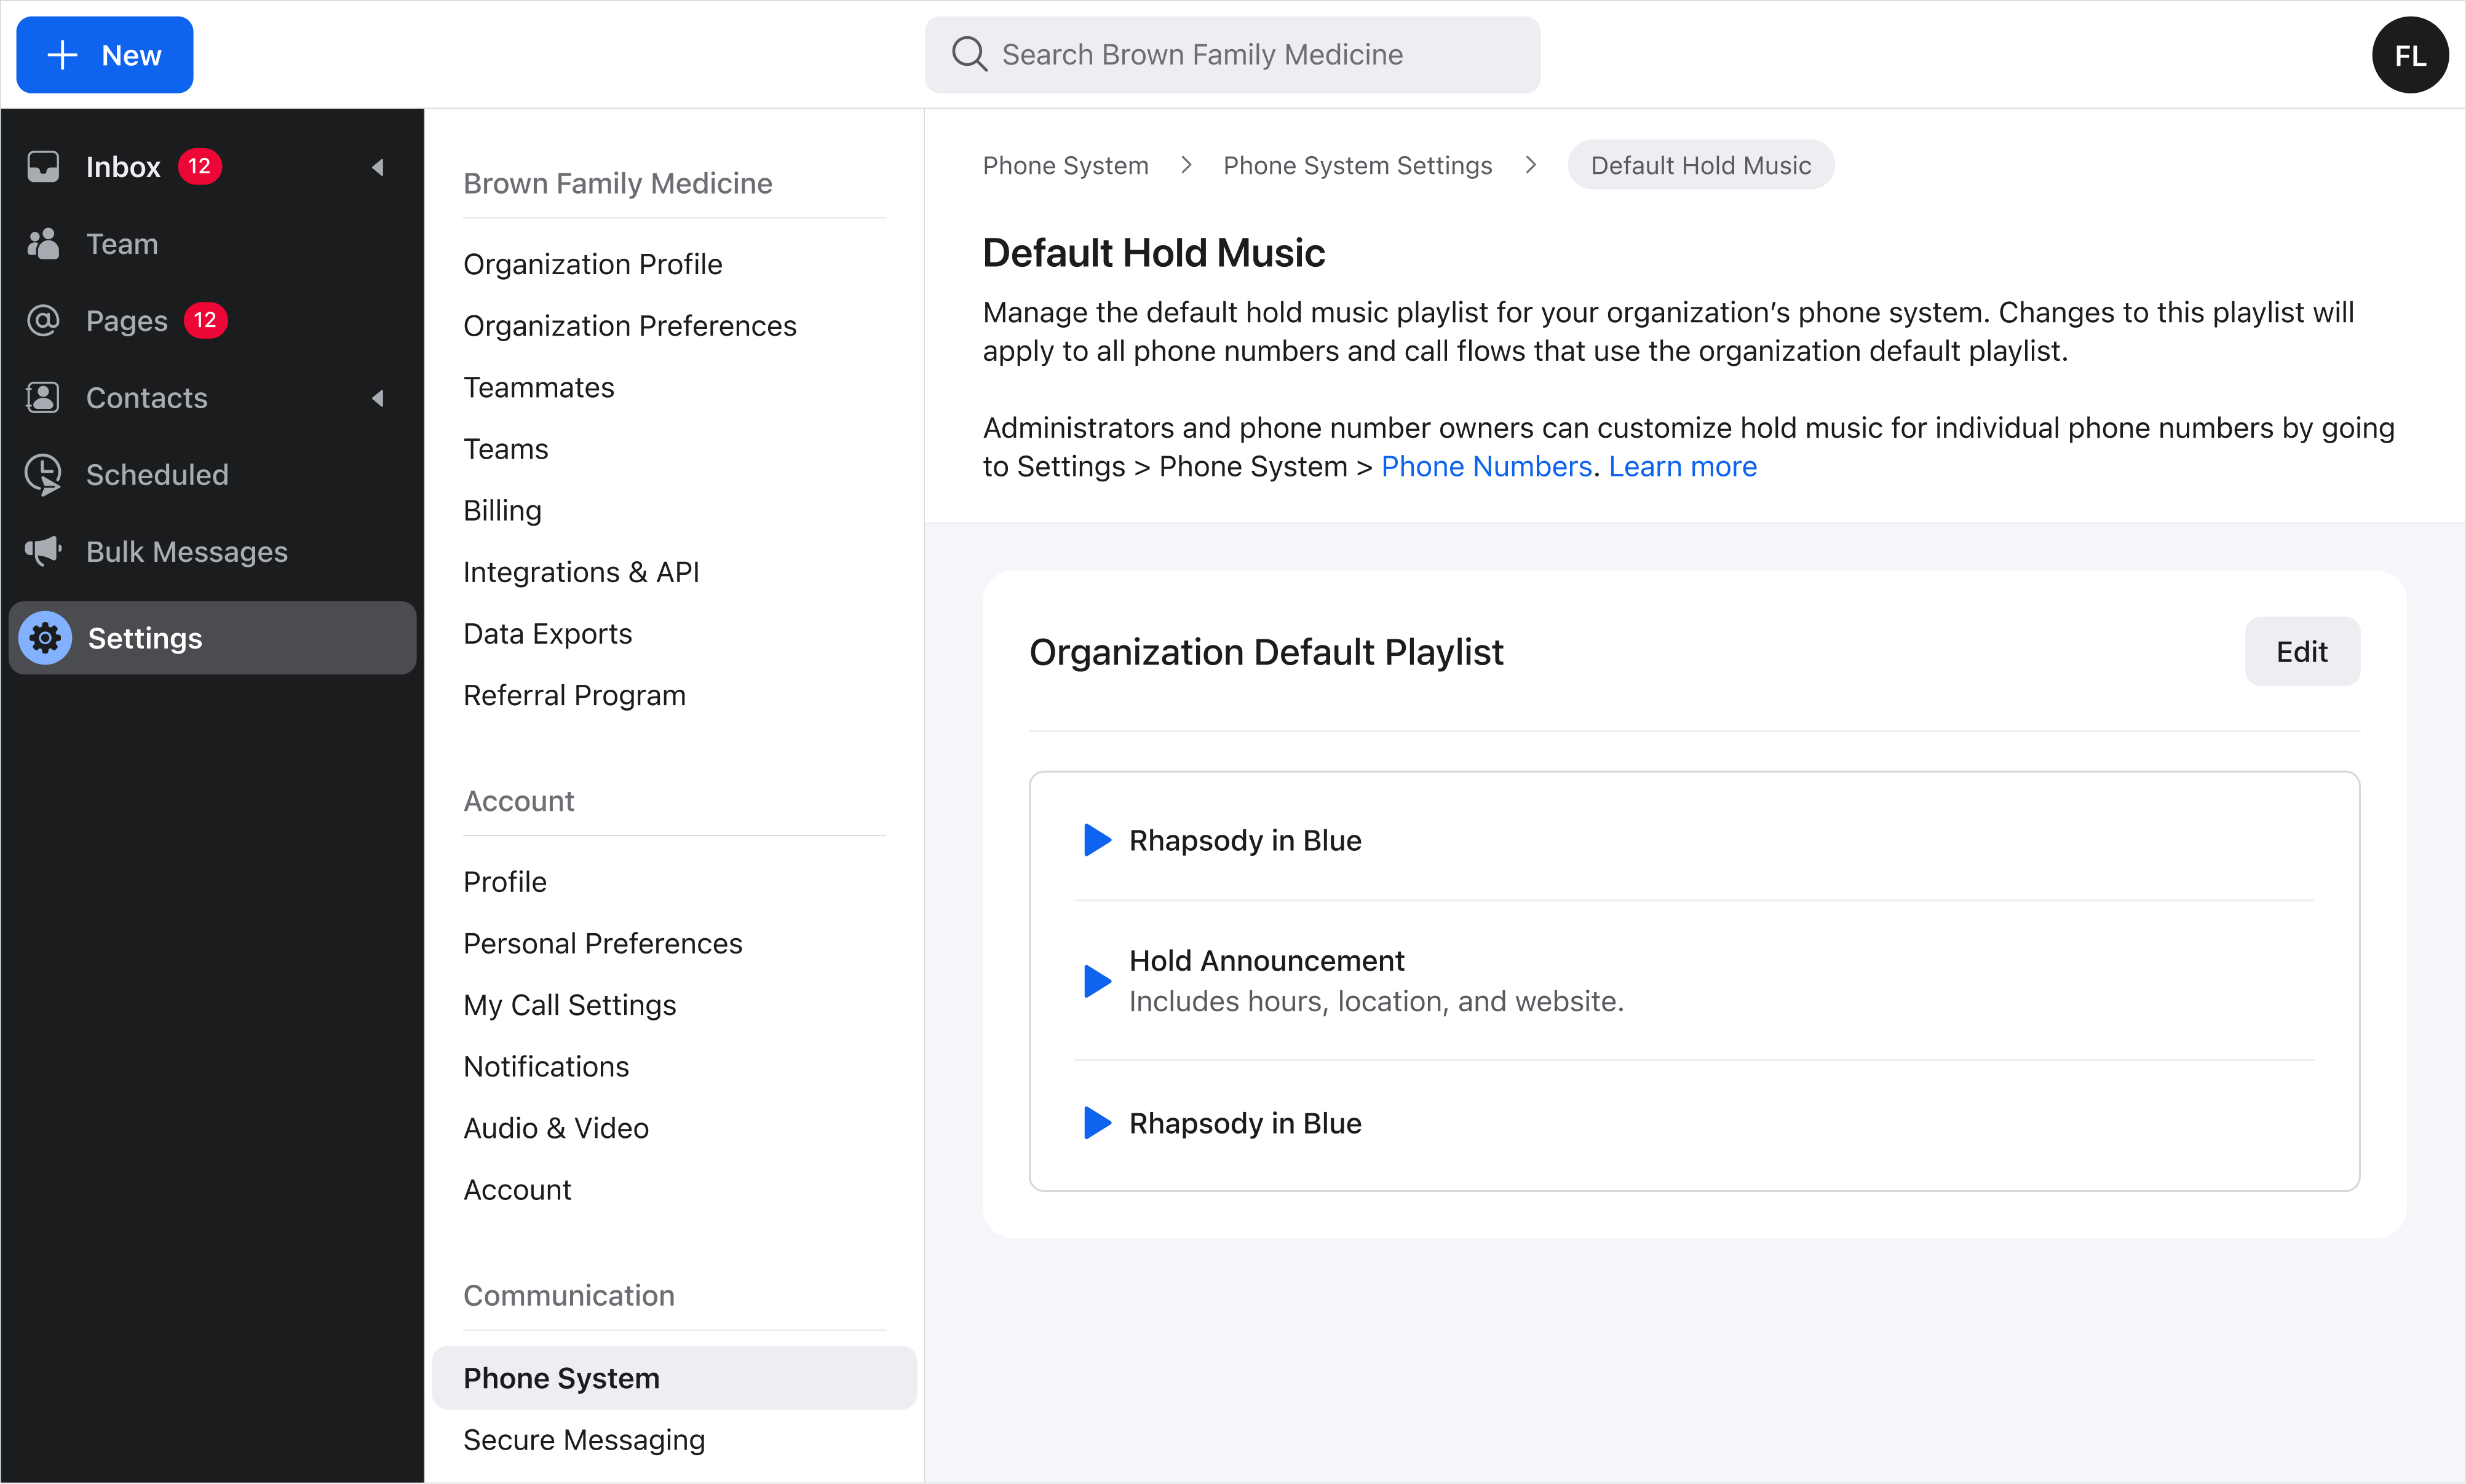
Task: Collapse the Inbox section
Action: point(378,166)
